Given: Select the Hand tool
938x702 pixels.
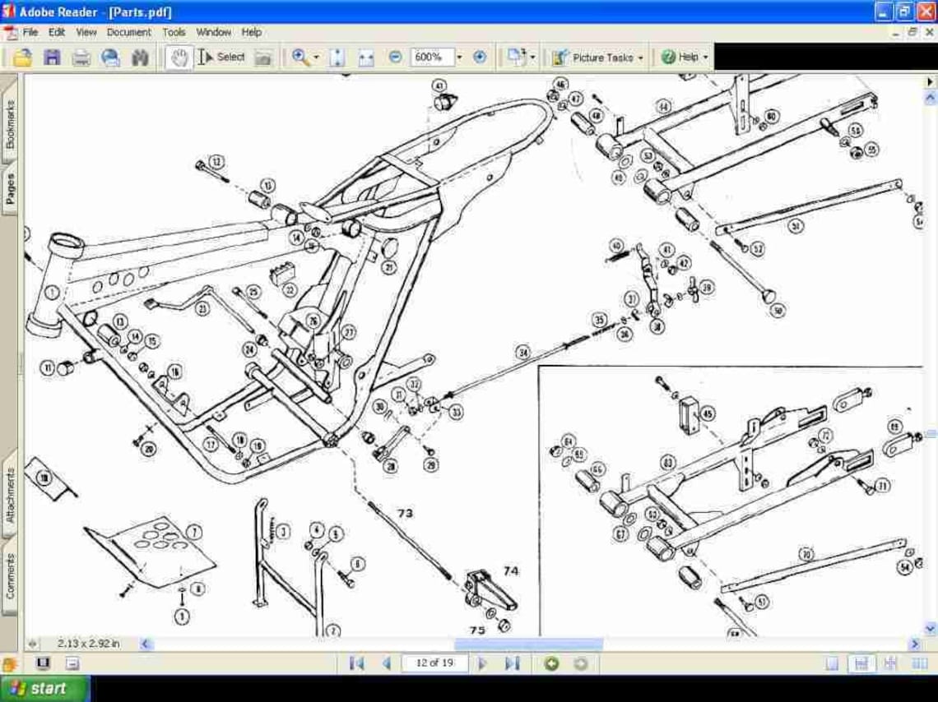Looking at the screenshot, I should pyautogui.click(x=178, y=58).
